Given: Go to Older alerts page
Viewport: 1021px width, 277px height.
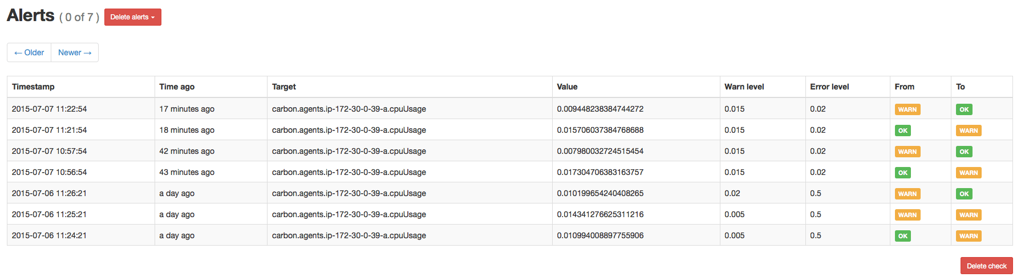Looking at the screenshot, I should (29, 52).
